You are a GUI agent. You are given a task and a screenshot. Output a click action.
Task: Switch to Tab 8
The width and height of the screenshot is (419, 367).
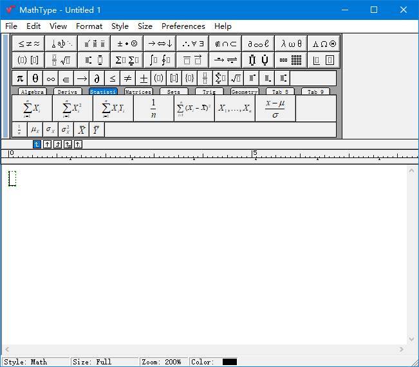coord(280,91)
